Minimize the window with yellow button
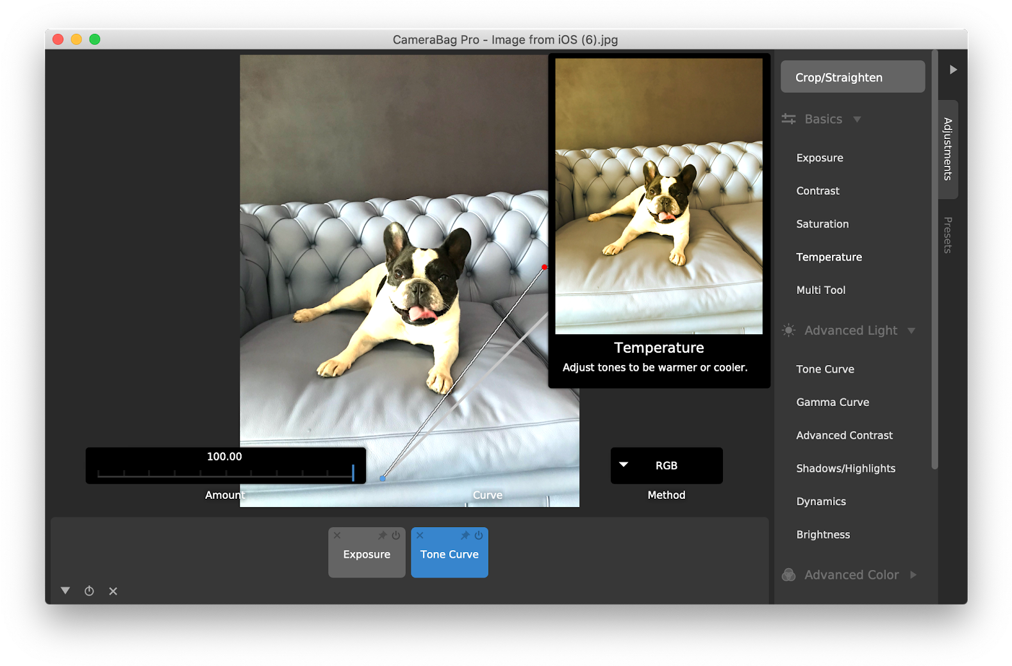Image resolution: width=1012 pixels, height=666 pixels. tap(76, 39)
